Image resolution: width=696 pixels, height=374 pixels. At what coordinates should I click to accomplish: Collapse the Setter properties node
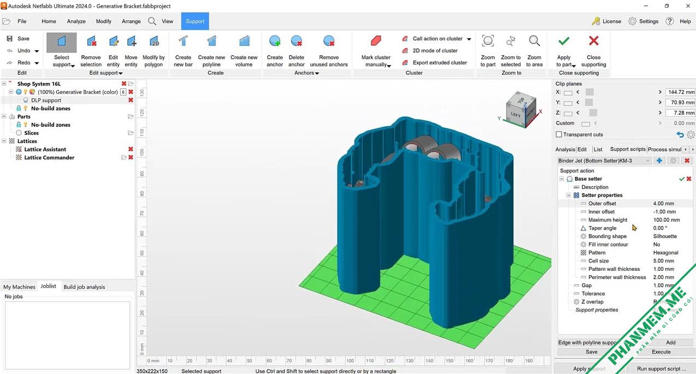(x=569, y=195)
